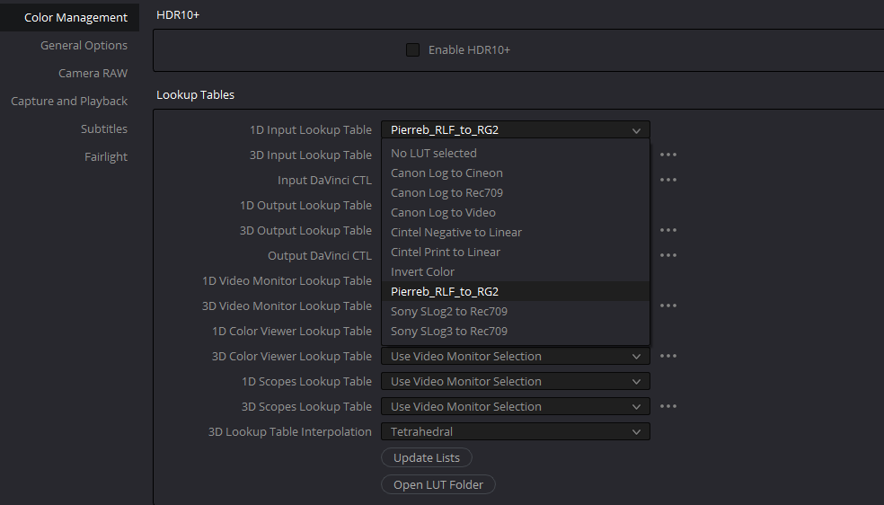Select Canon Log to Rec709 LUT
The image size is (884, 505).
(x=516, y=193)
